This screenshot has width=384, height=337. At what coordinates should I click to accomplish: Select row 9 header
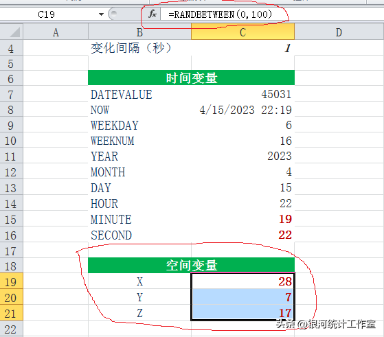(x=11, y=125)
